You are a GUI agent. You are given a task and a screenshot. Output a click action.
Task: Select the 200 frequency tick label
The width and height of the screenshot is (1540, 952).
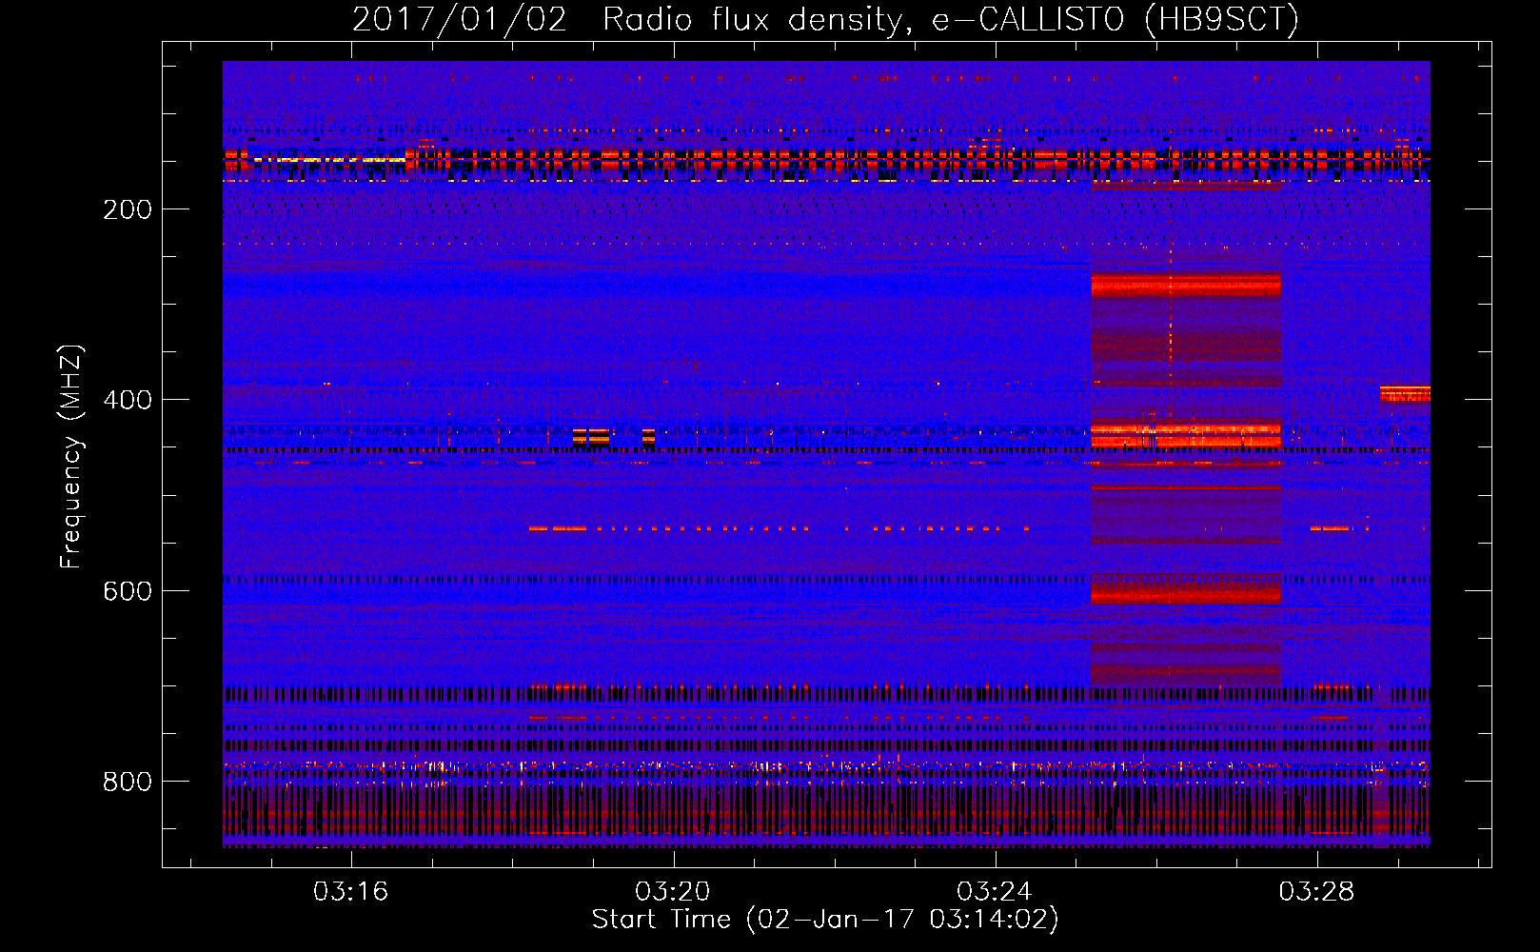click(x=128, y=209)
